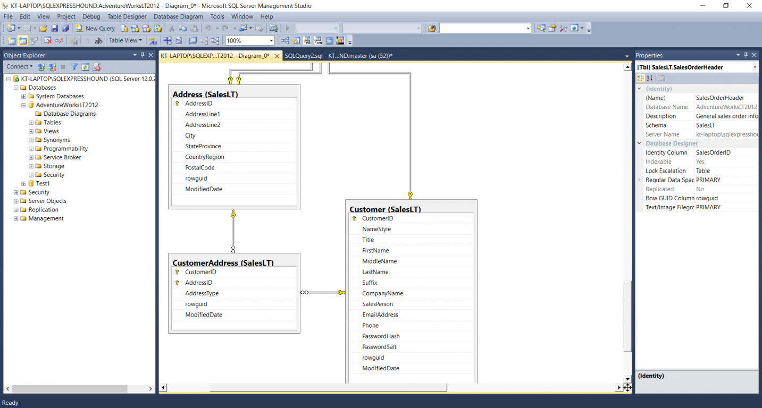Expand the Server Objects node
762x408 pixels.
[x=16, y=201]
